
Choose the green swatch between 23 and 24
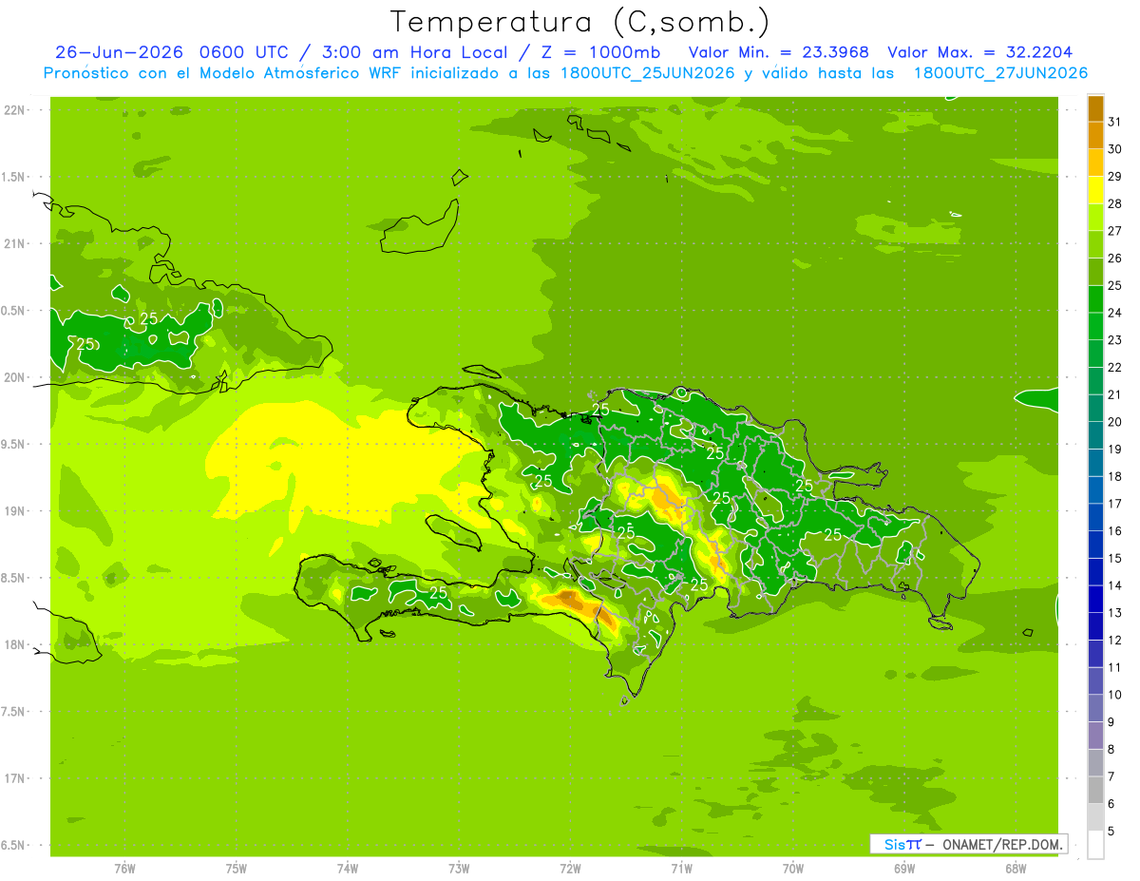(x=1095, y=326)
